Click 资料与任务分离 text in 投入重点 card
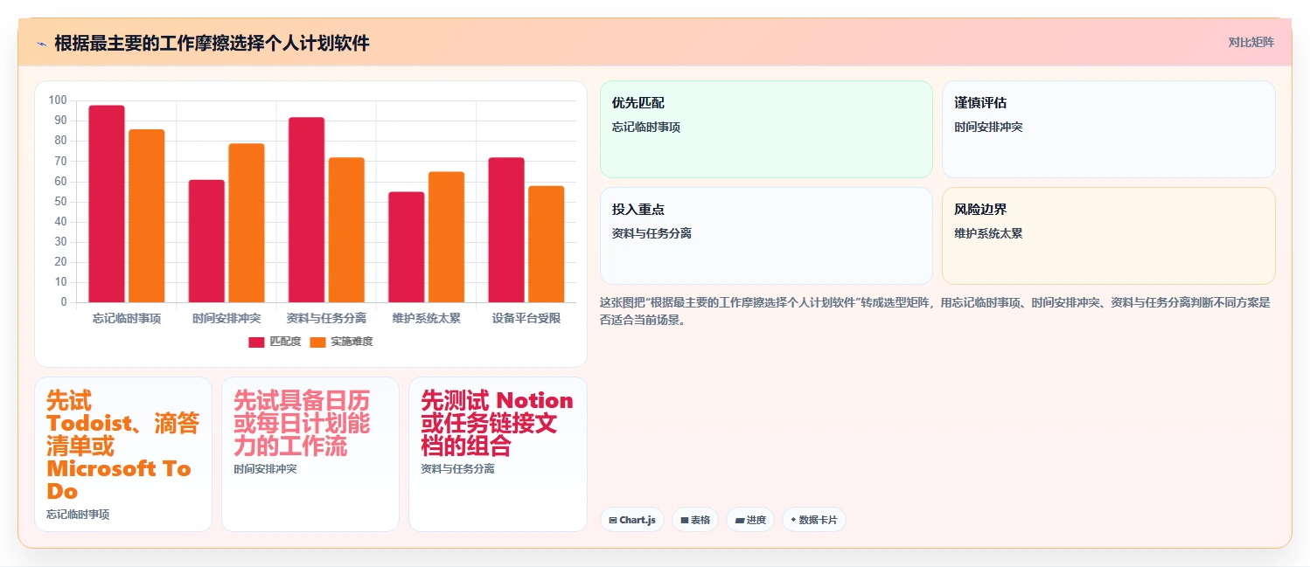 tap(652, 233)
